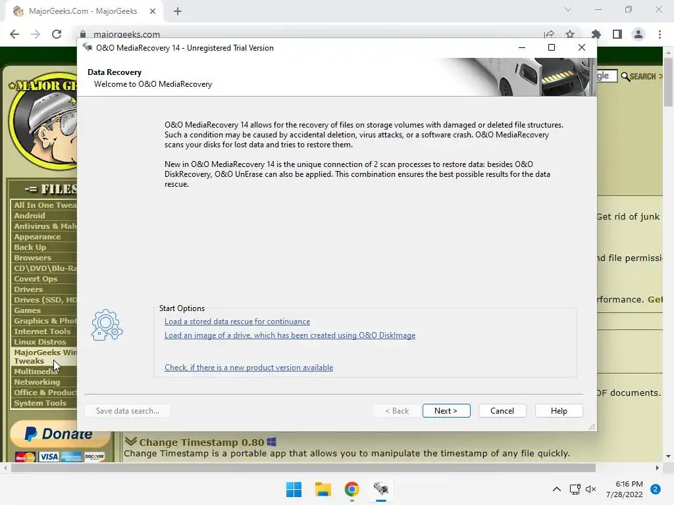
Task: Open Appearance category
Action: (x=38, y=237)
